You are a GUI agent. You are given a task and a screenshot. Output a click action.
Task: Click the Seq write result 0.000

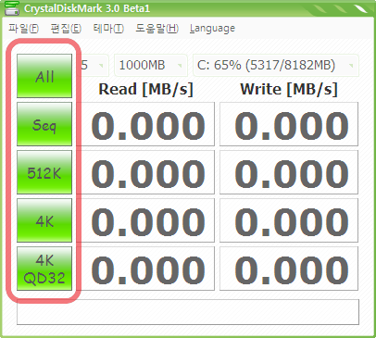point(289,124)
